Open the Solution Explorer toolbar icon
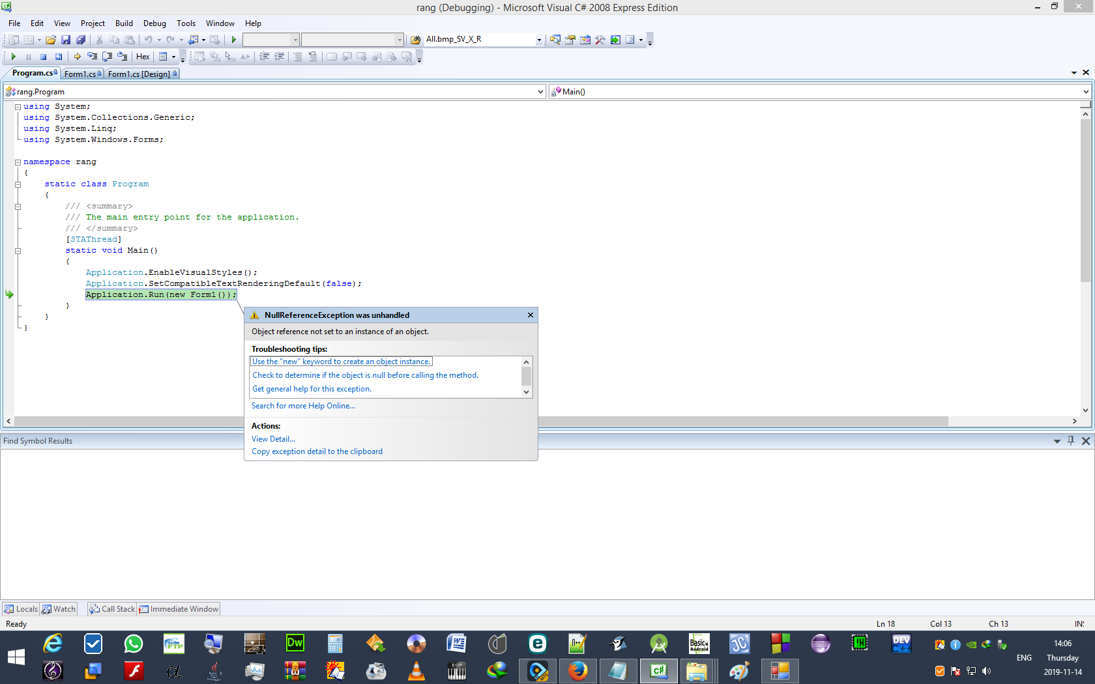Viewport: 1095px width, 684px height. pos(555,40)
